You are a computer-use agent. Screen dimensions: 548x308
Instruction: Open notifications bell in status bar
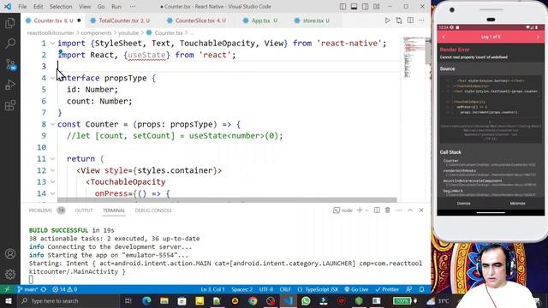pyautogui.click(x=422, y=289)
